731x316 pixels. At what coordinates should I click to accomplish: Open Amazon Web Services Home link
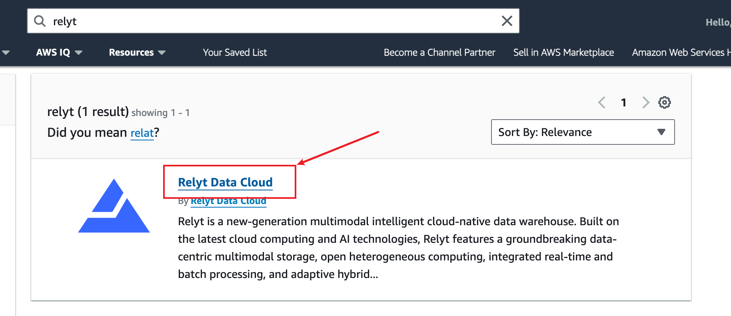click(x=681, y=52)
